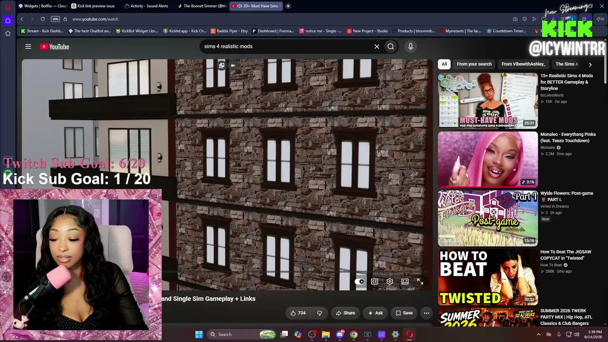Start voice search with the microphone
608x342 pixels.
click(x=410, y=47)
